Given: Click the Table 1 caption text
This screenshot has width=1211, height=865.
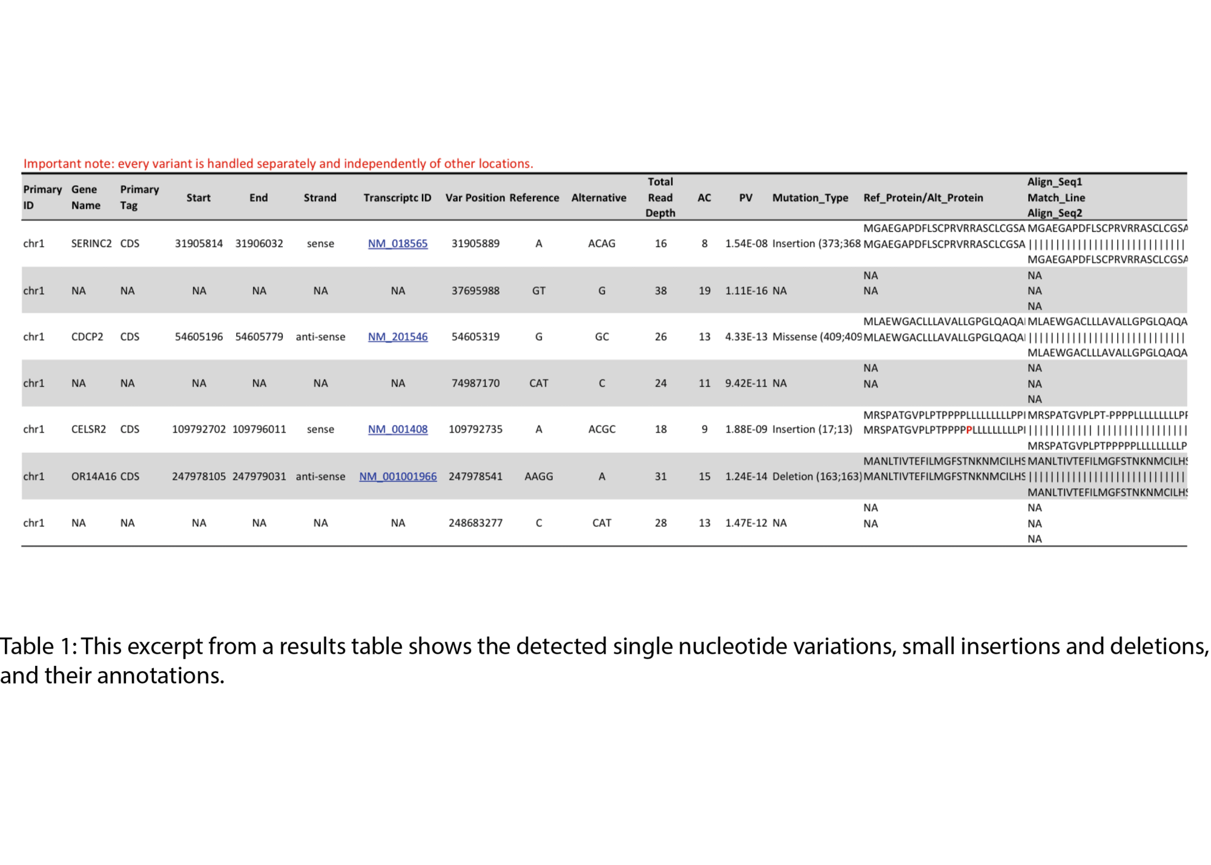Looking at the screenshot, I should (x=604, y=660).
